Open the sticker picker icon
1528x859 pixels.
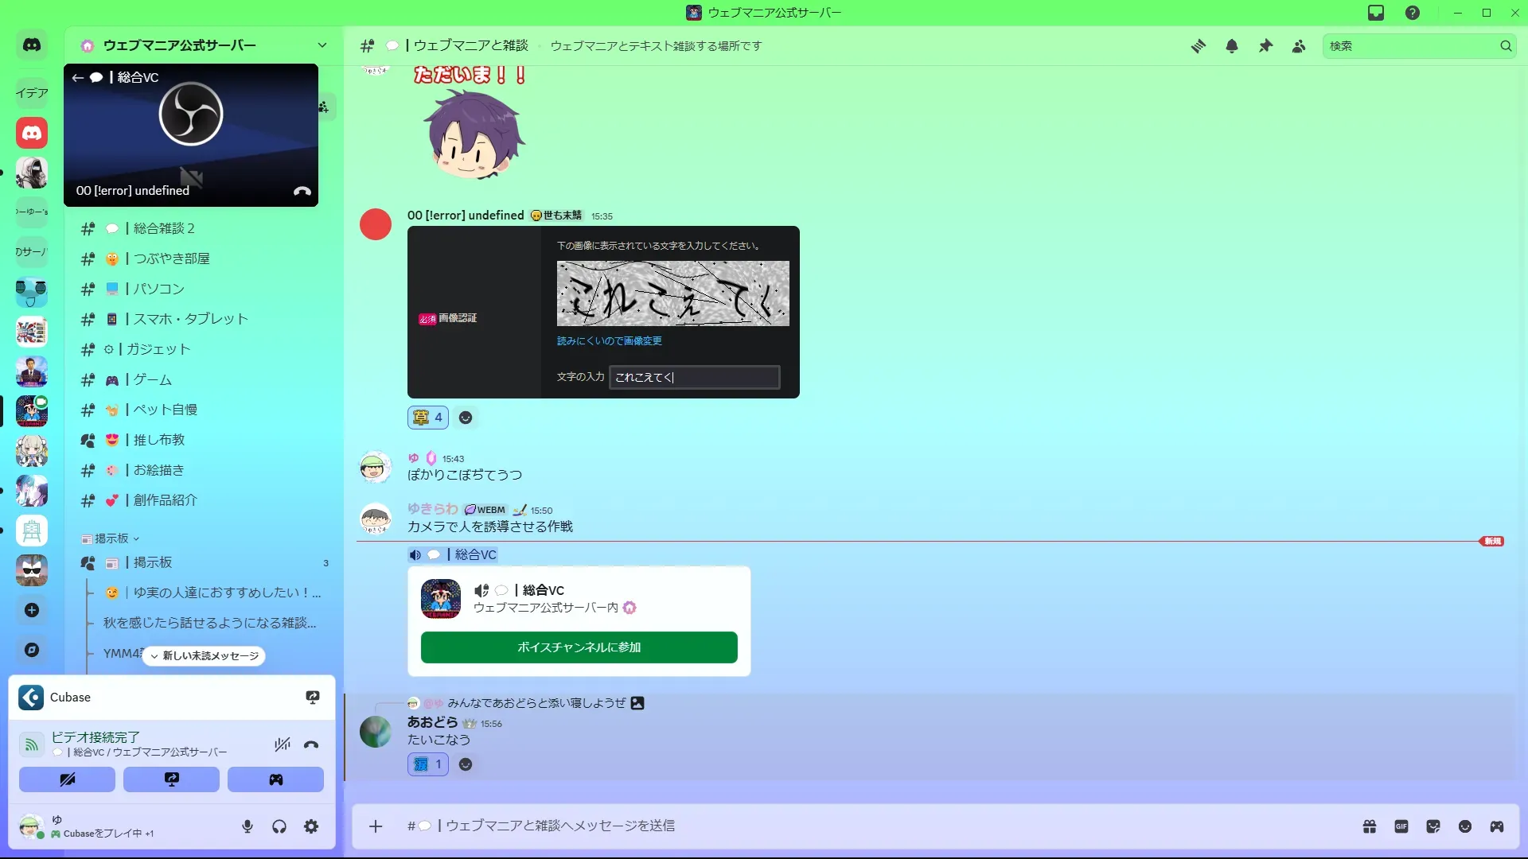point(1433,826)
